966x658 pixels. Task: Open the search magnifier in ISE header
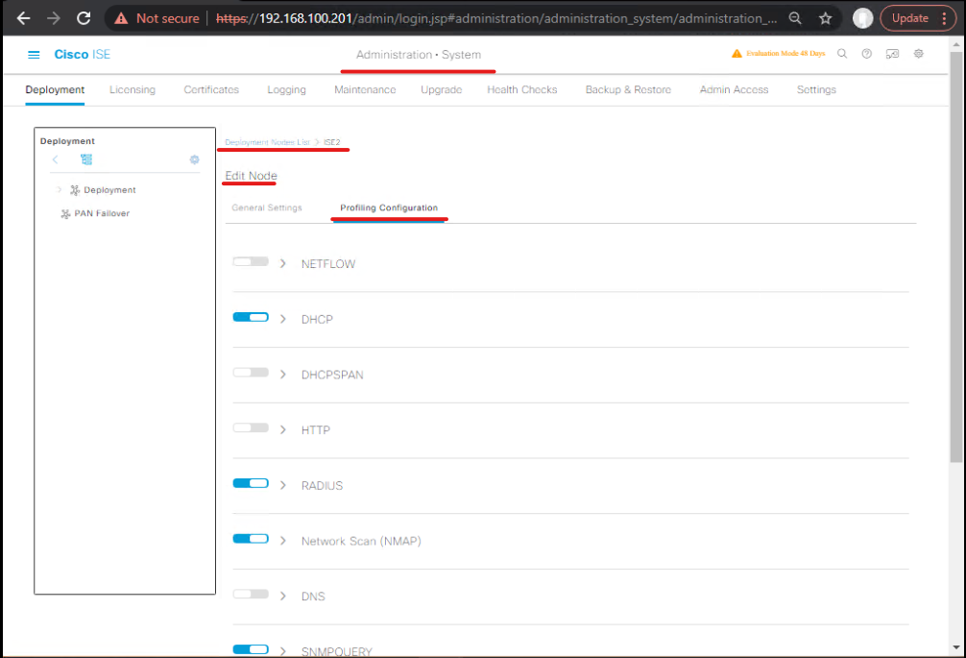point(841,54)
